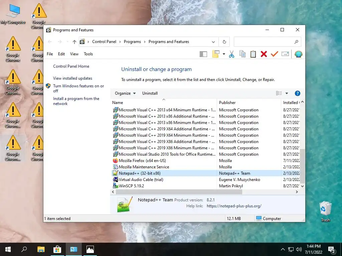
Task: Click the Copy toolbar icon
Action: 242,54
